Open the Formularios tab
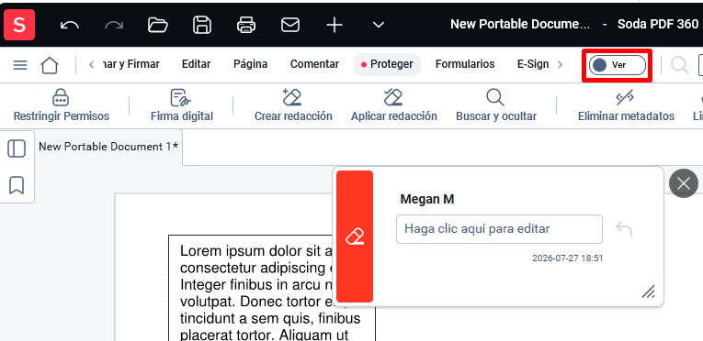703x341 pixels. pyautogui.click(x=465, y=64)
